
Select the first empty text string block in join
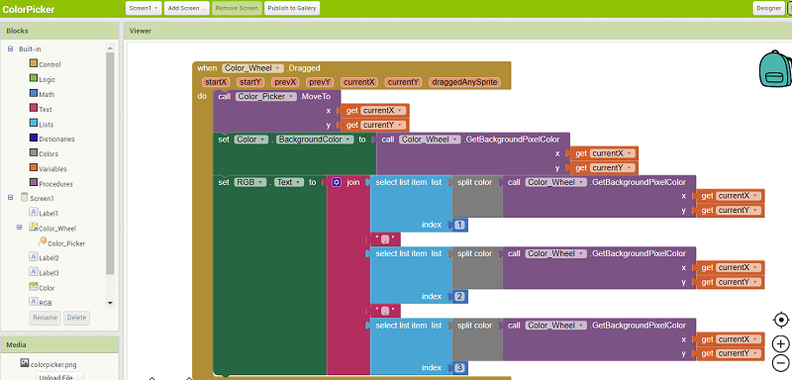tap(385, 239)
